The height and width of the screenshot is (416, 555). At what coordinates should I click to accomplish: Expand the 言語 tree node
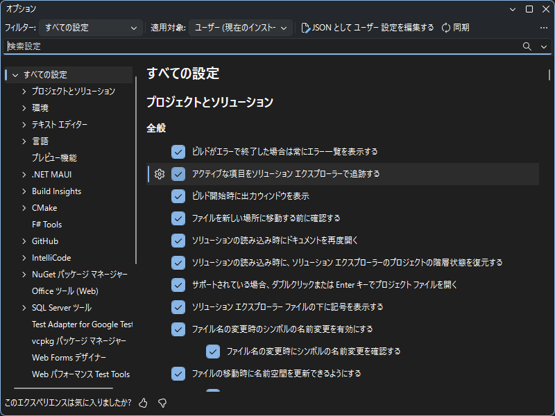tap(24, 141)
